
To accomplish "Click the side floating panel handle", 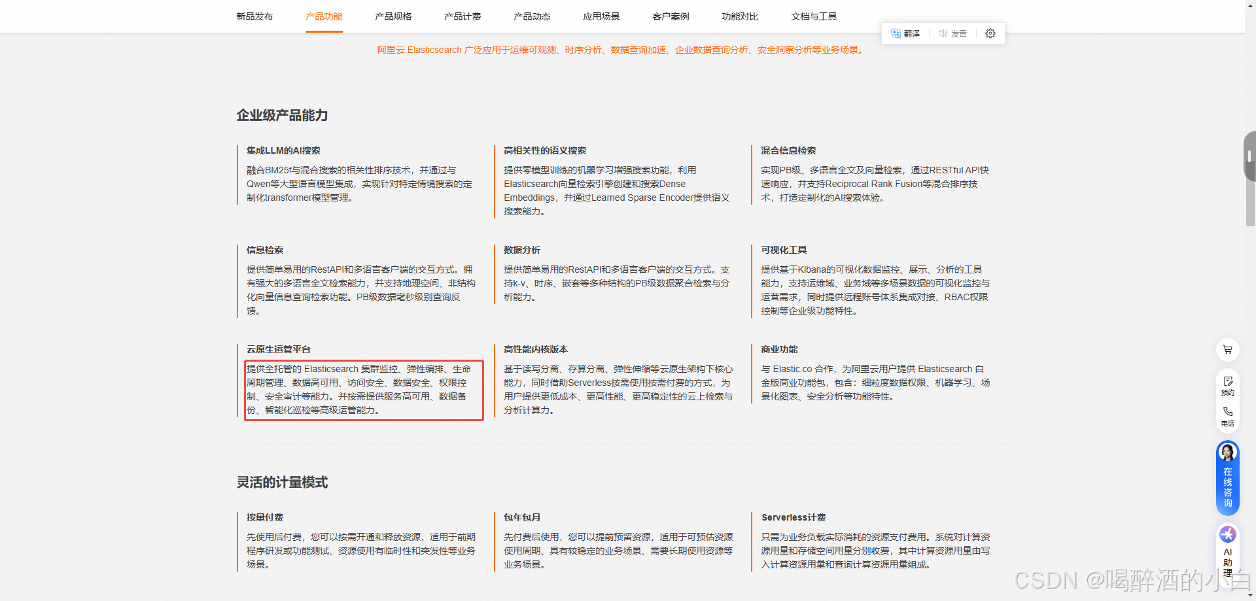I will click(x=1251, y=157).
